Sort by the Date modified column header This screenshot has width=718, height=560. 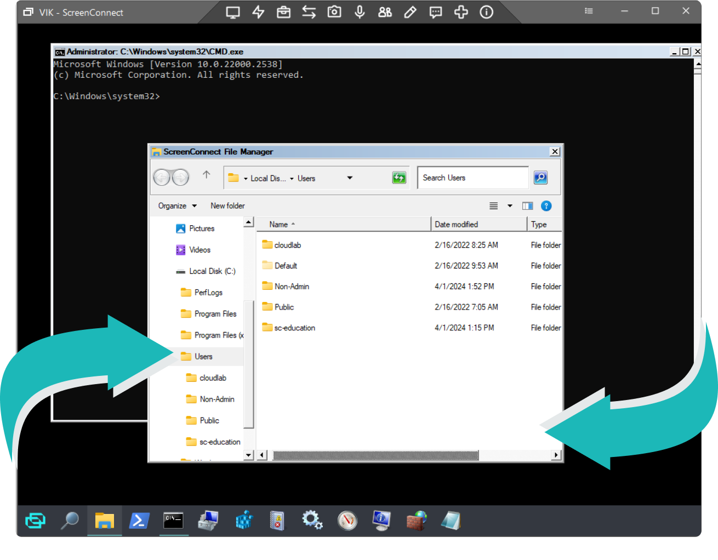point(479,224)
